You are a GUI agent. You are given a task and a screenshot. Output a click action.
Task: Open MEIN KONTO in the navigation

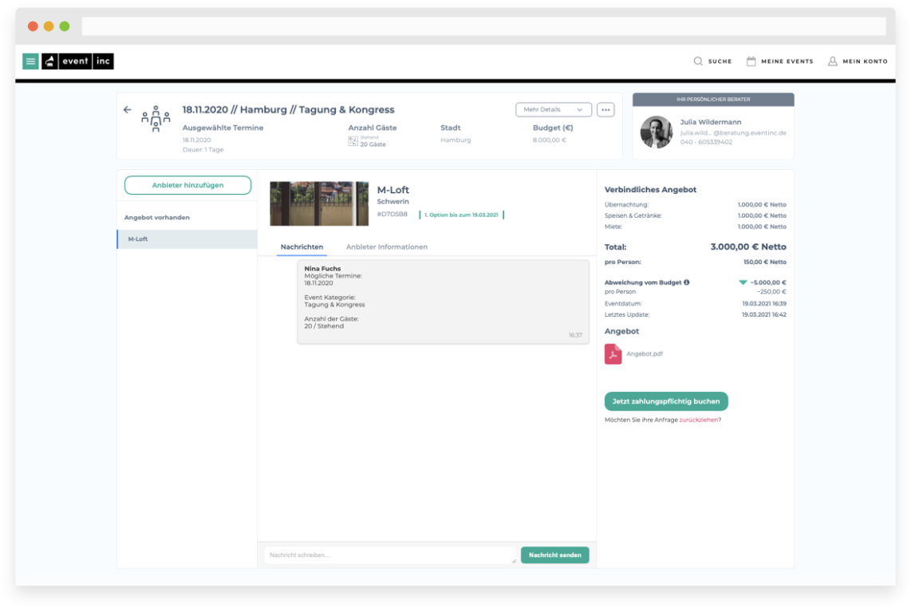(x=865, y=61)
